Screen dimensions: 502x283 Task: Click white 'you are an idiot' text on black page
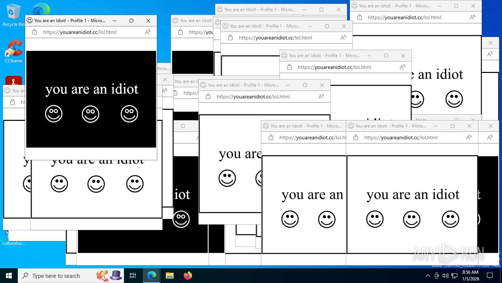click(92, 89)
